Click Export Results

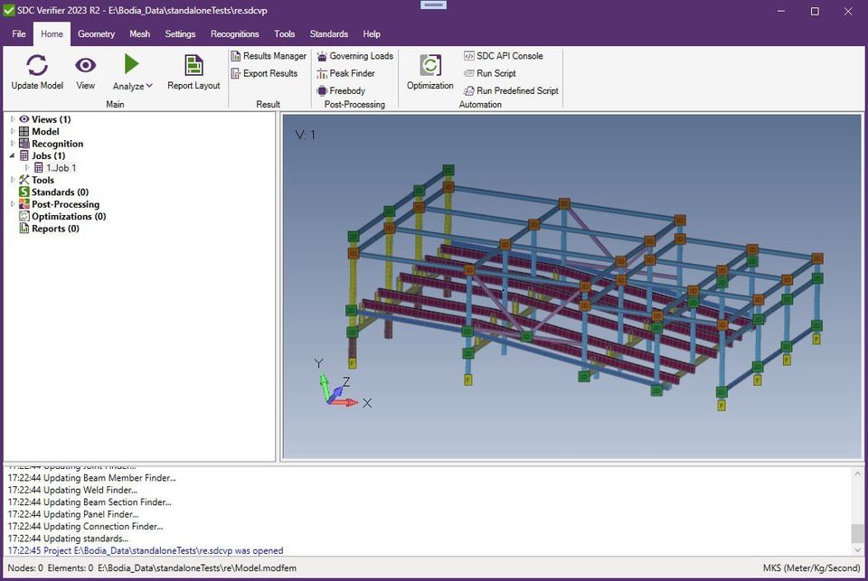(x=263, y=73)
